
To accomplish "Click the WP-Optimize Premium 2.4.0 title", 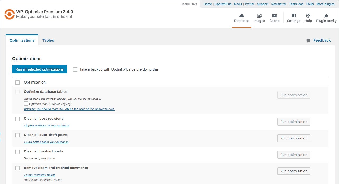I will click(45, 12).
